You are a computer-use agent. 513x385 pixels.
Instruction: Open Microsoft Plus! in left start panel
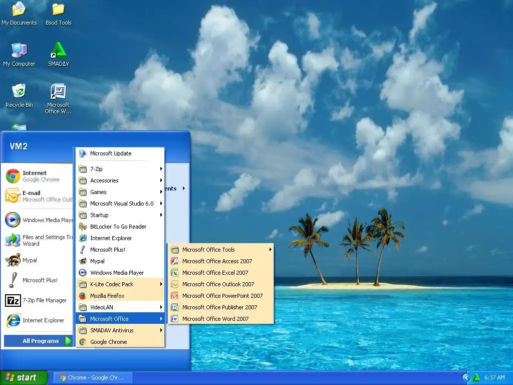click(x=39, y=280)
